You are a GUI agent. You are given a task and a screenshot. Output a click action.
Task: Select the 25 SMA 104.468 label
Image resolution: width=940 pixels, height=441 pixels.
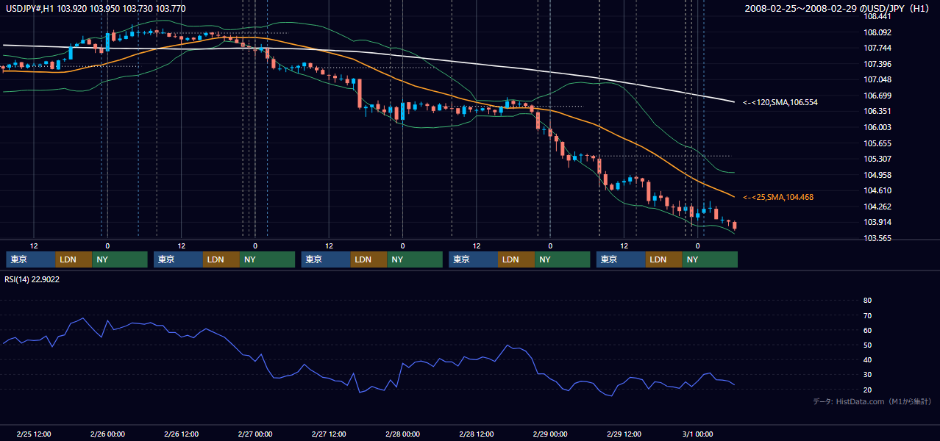[x=778, y=197]
